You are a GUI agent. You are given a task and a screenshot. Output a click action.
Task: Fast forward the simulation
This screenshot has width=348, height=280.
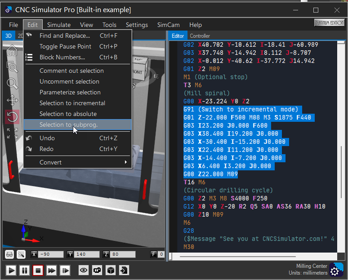(52, 270)
